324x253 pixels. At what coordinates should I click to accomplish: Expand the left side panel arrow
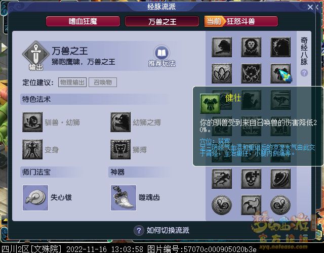click(x=4, y=48)
